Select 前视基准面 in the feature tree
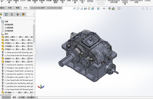 click(x=9, y=25)
